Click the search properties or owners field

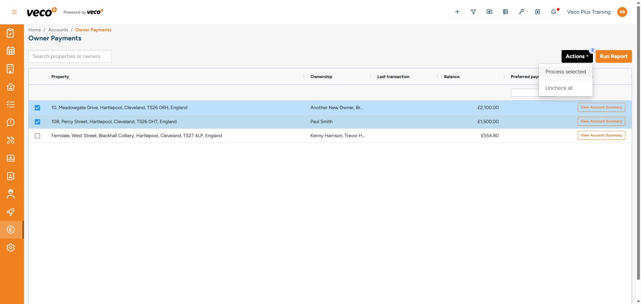point(70,56)
